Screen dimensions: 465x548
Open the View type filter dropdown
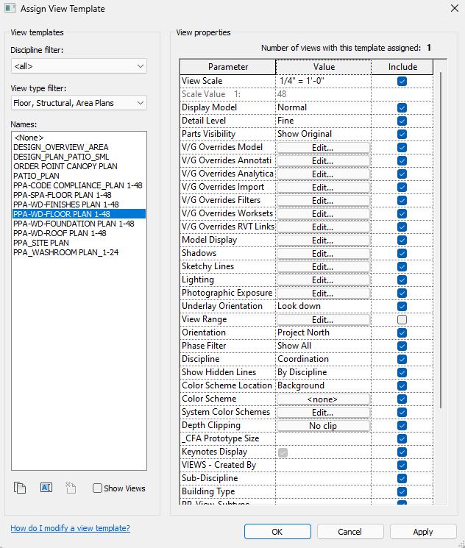coord(79,103)
